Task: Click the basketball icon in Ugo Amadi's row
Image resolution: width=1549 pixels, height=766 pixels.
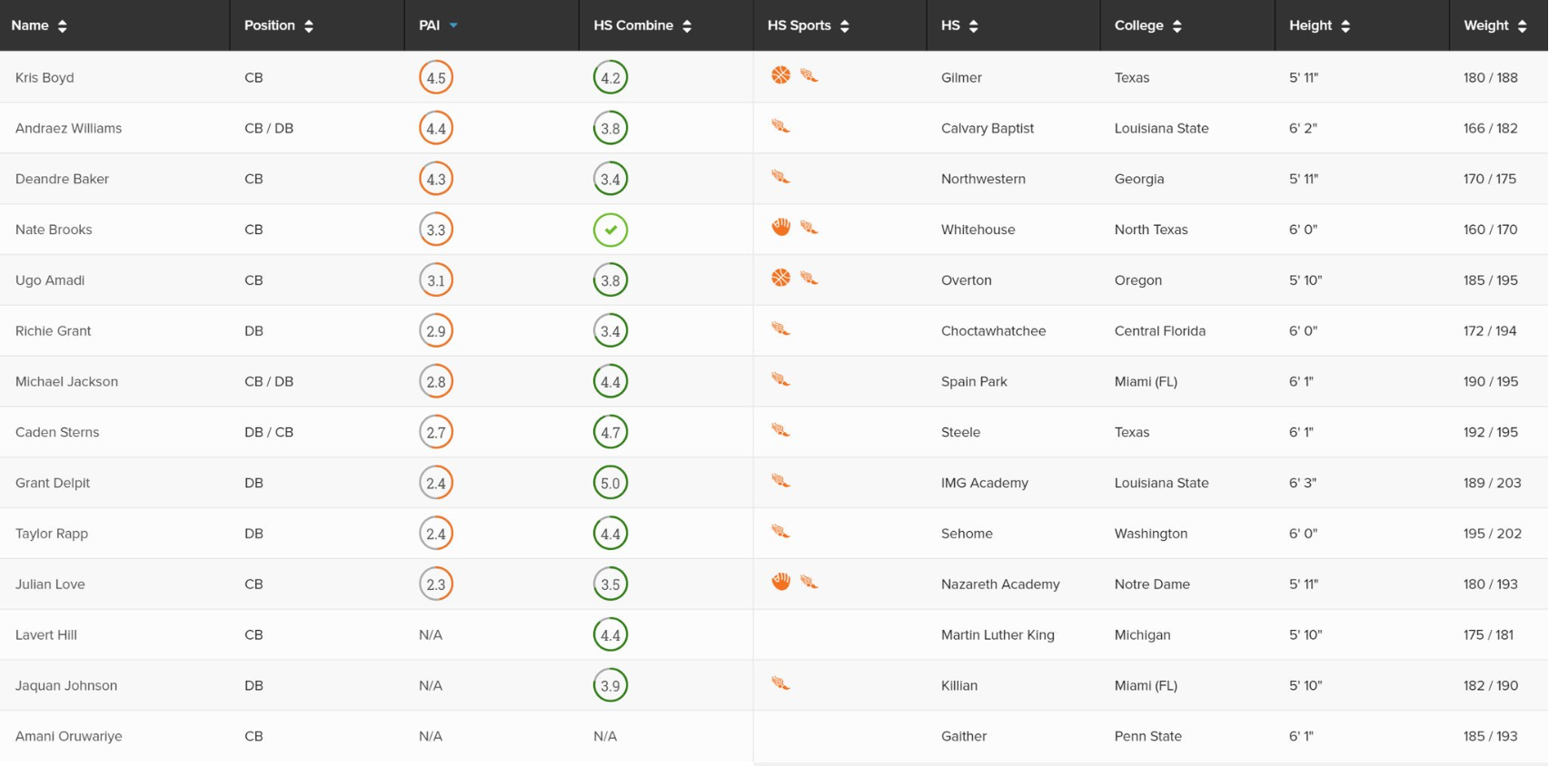Action: coord(780,278)
